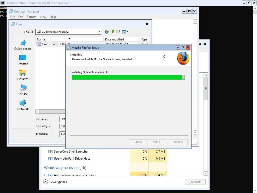Click Windows processes (46) group header
The width and height of the screenshot is (257, 193).
65,168
